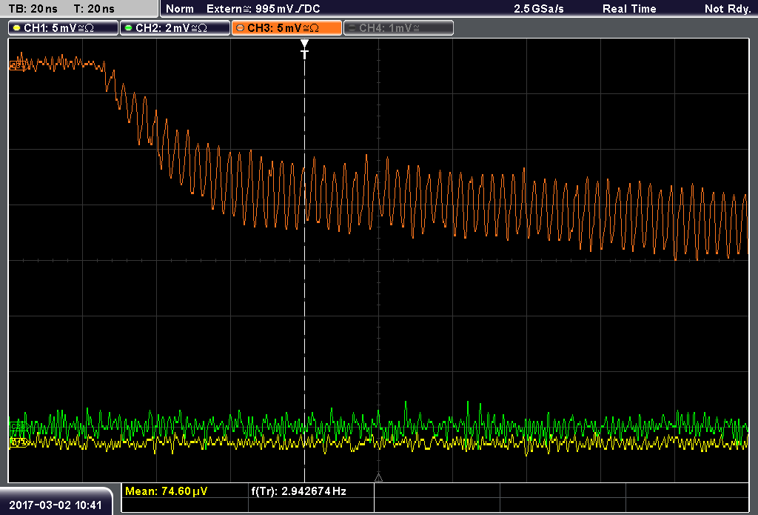Click the green indicator dot on CH2 tab

129,28
